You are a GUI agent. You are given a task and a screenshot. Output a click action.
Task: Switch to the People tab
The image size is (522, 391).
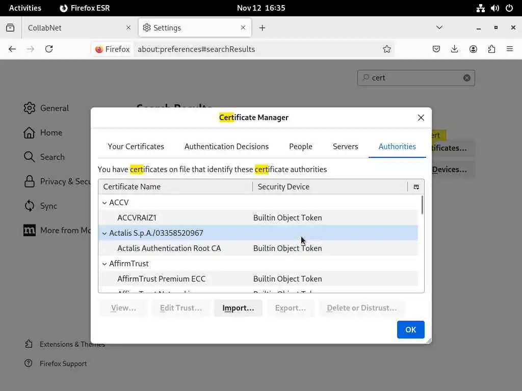coord(301,147)
